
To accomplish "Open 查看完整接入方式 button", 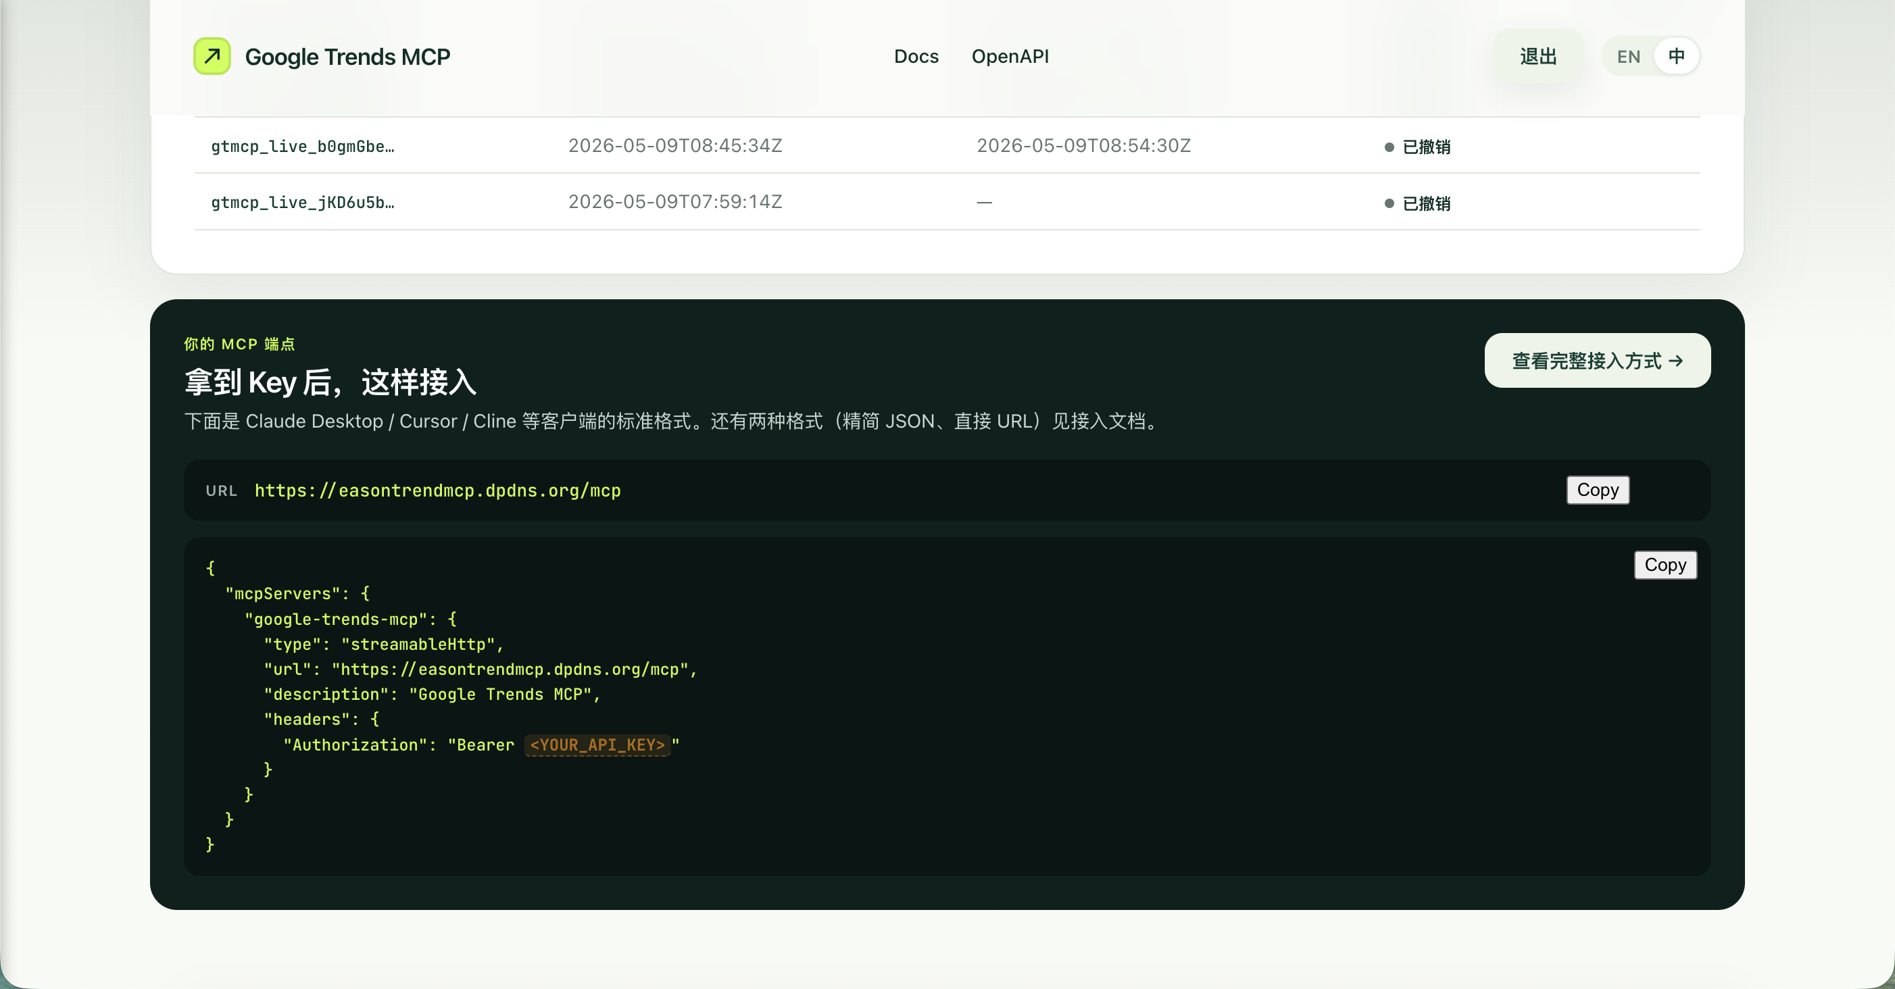I will (1597, 360).
